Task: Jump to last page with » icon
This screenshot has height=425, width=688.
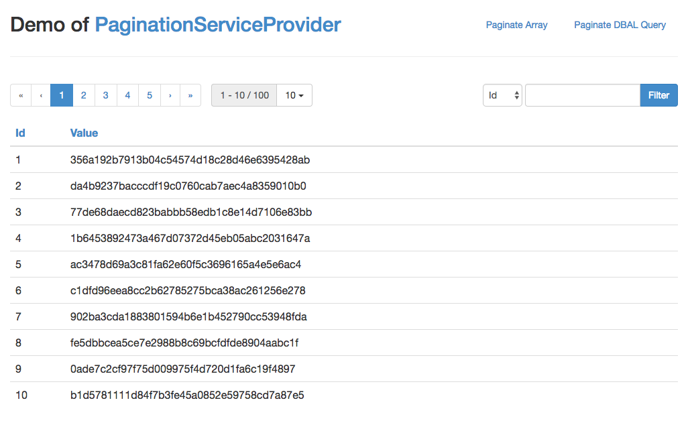Action: tap(190, 95)
